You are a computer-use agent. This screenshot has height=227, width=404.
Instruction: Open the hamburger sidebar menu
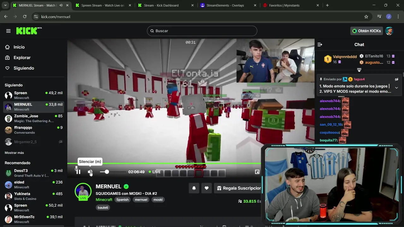(9, 31)
